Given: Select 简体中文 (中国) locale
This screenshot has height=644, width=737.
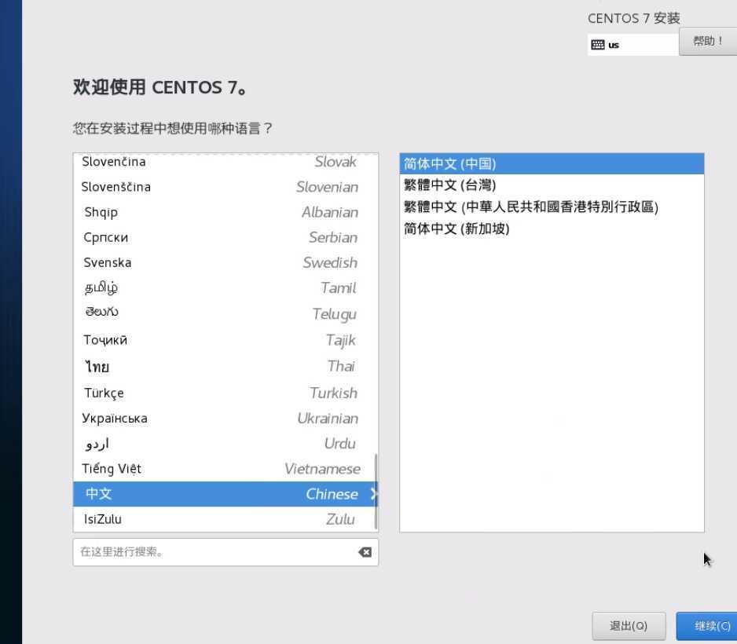Looking at the screenshot, I should pos(552,164).
